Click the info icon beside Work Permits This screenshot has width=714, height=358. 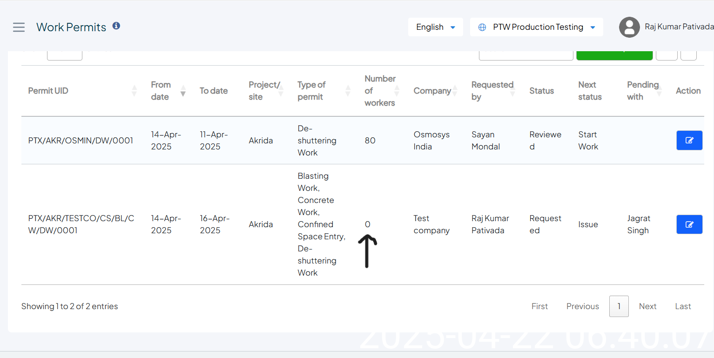(x=116, y=26)
